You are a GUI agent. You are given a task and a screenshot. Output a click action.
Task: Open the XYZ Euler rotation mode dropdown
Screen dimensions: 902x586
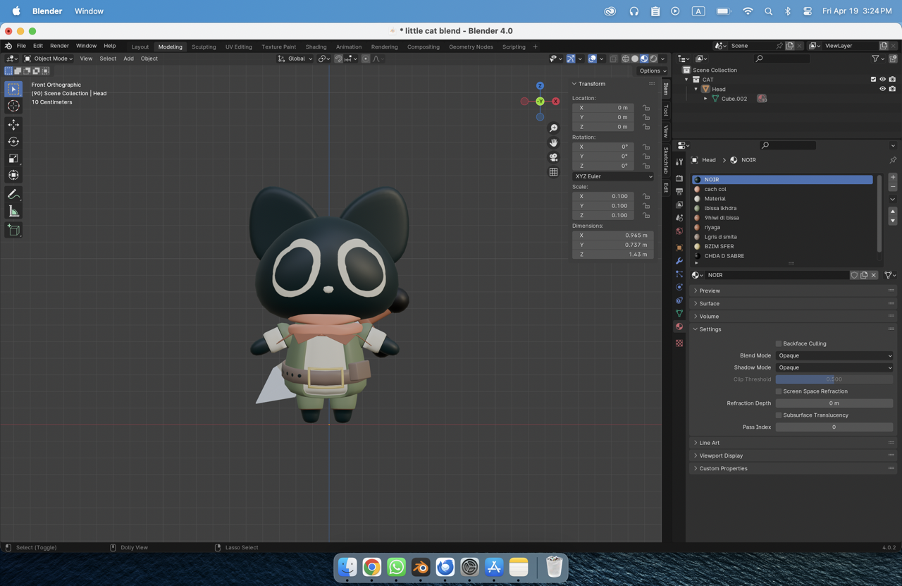click(x=612, y=176)
